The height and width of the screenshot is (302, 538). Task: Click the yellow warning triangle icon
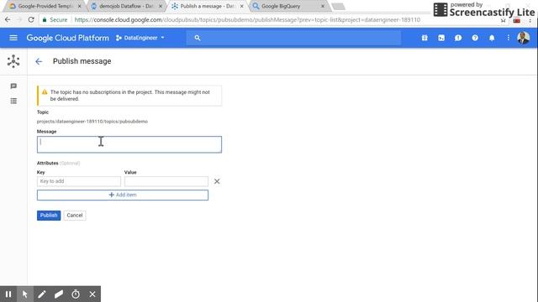[45, 92]
